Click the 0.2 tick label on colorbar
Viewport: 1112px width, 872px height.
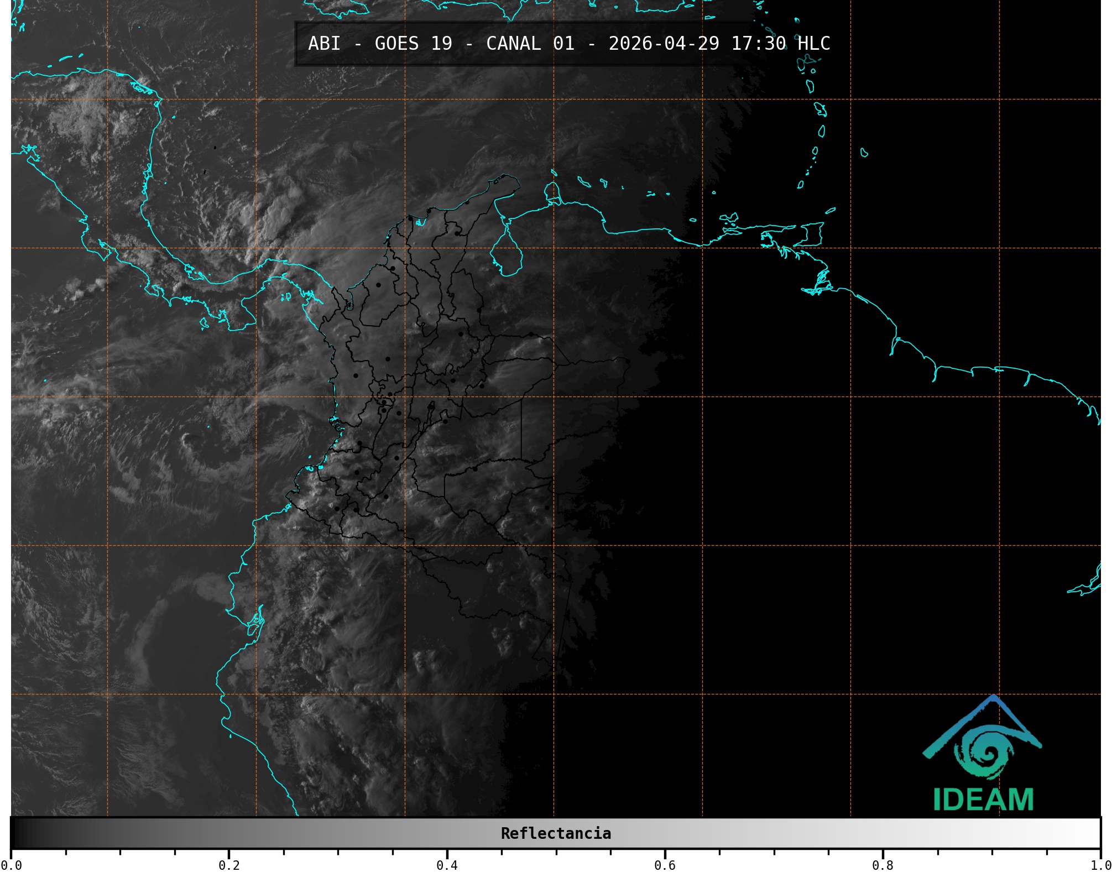229,865
